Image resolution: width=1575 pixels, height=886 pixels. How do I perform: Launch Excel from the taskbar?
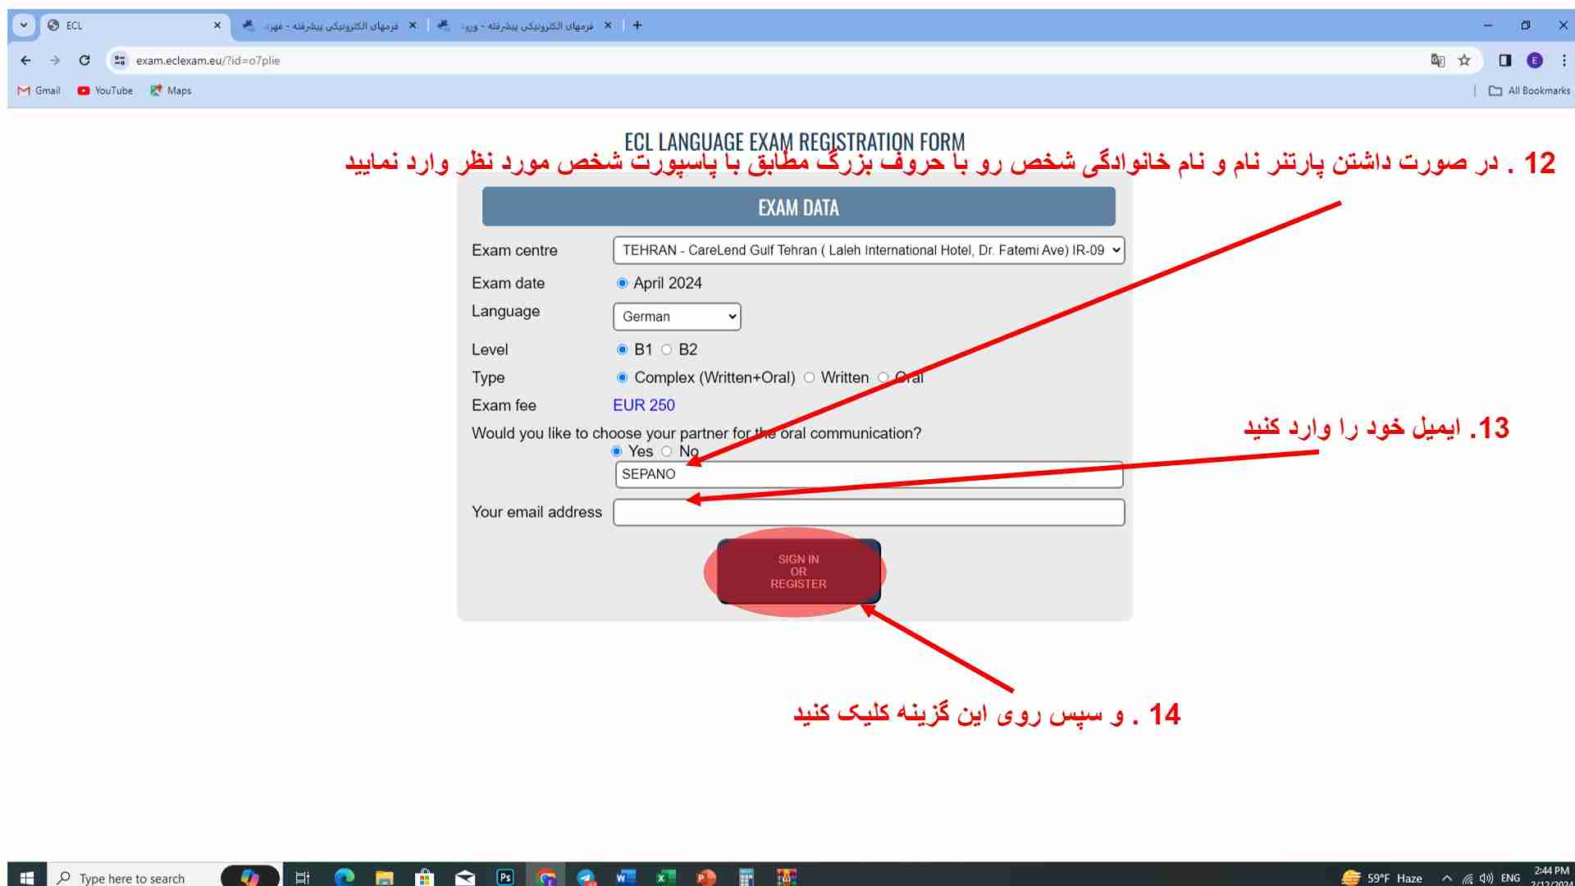pos(665,876)
